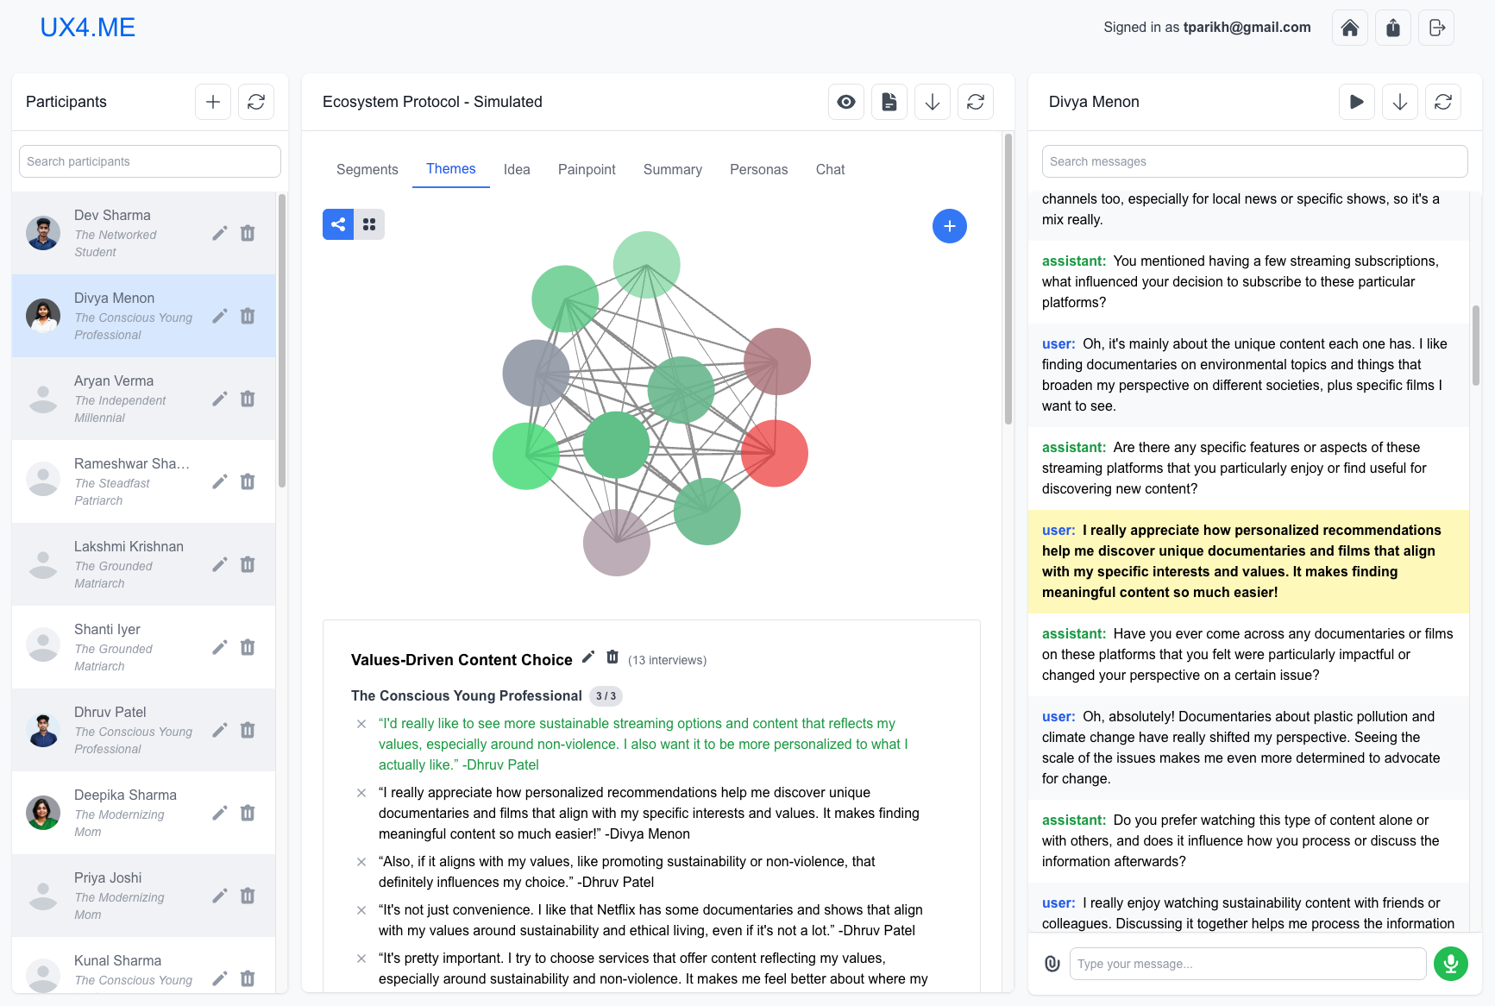Type in the Search messages field
The width and height of the screenshot is (1495, 1006).
[1254, 161]
